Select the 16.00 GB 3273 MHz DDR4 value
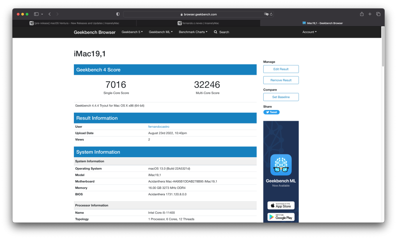 (167, 188)
